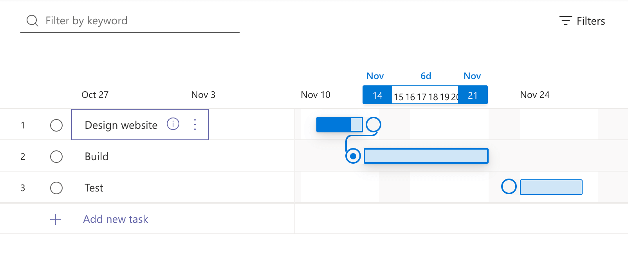Screen dimensions: 628x271
Task: Click the Design website progress bar
Action: pos(334,125)
